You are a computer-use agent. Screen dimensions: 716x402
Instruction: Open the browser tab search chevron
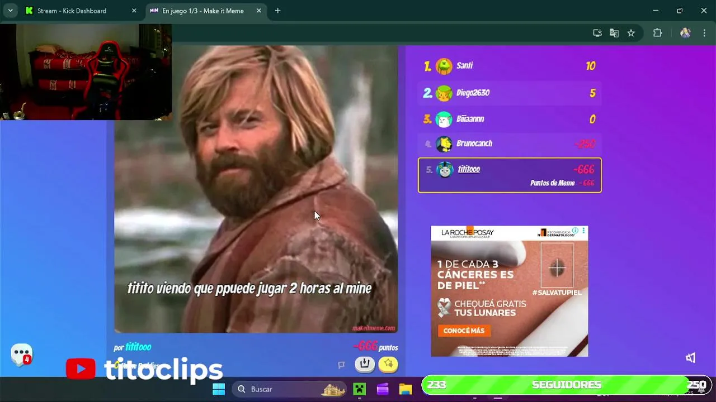point(10,11)
